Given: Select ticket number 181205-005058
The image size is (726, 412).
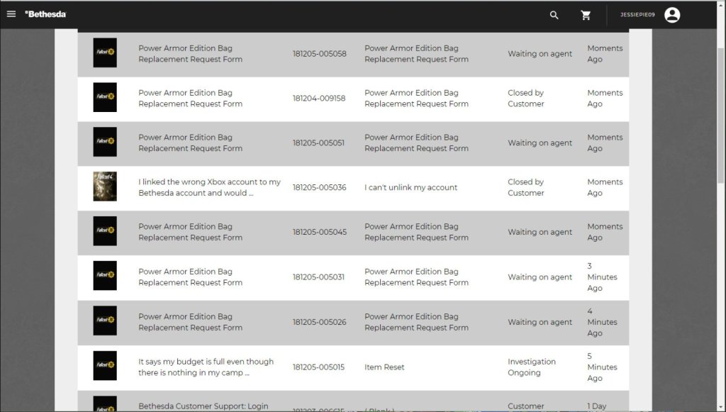Looking at the screenshot, I should tap(320, 54).
